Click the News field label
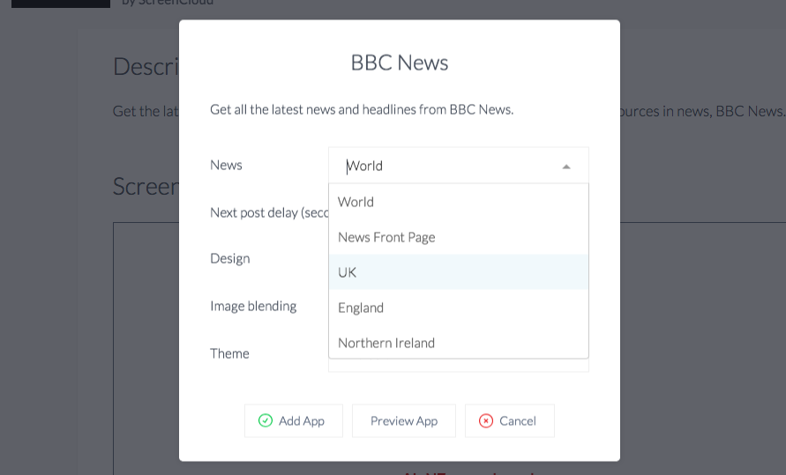 pos(226,165)
